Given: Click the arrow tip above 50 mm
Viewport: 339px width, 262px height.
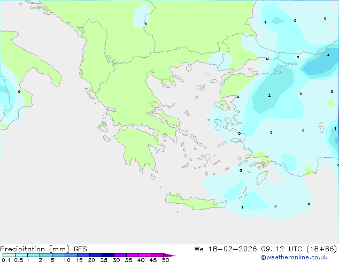Looking at the screenshot, I should tap(169, 255).
